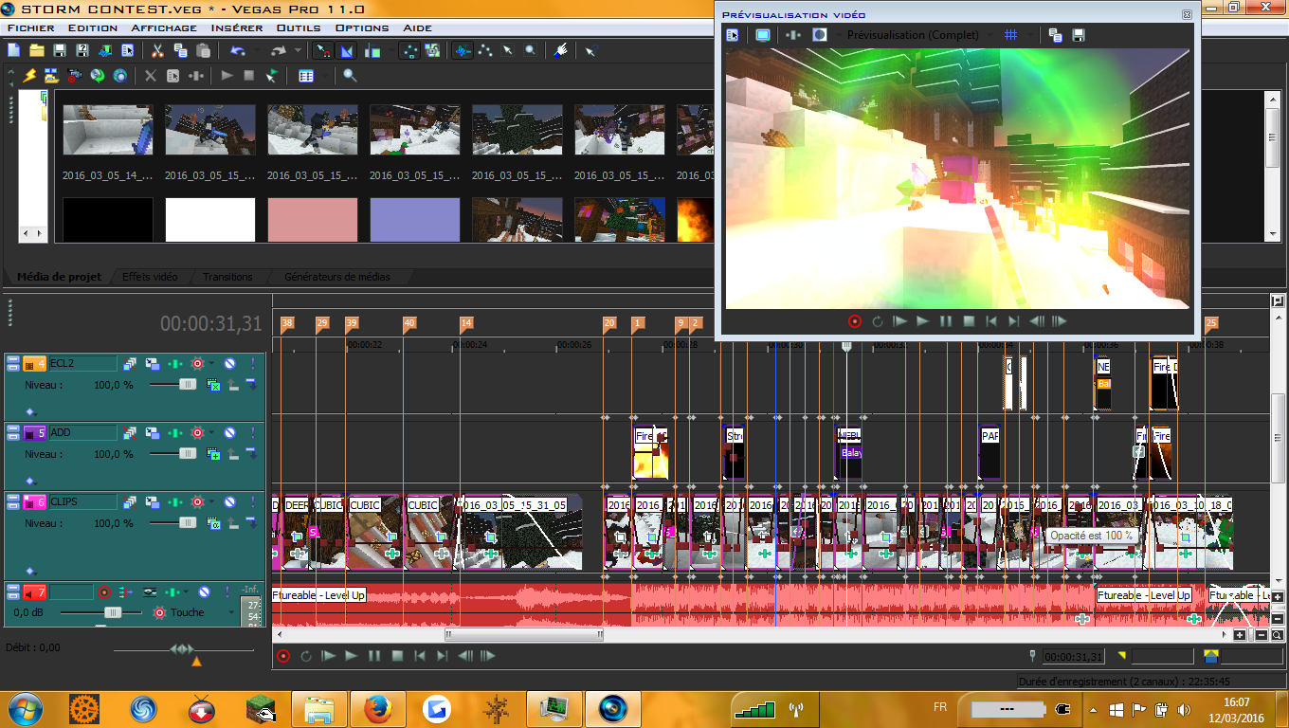
Task: Click compositing mode icon on ADD track
Action: point(214,454)
